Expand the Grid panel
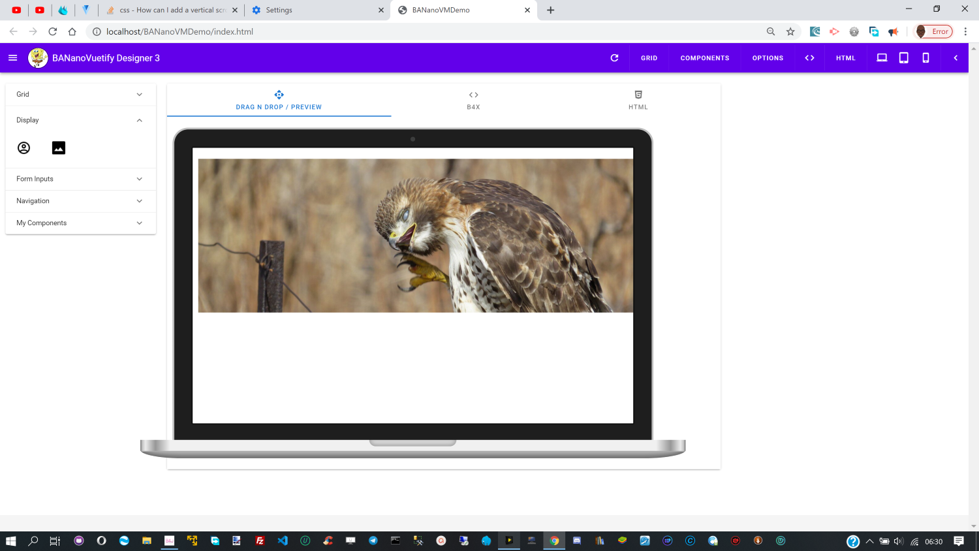 80,95
